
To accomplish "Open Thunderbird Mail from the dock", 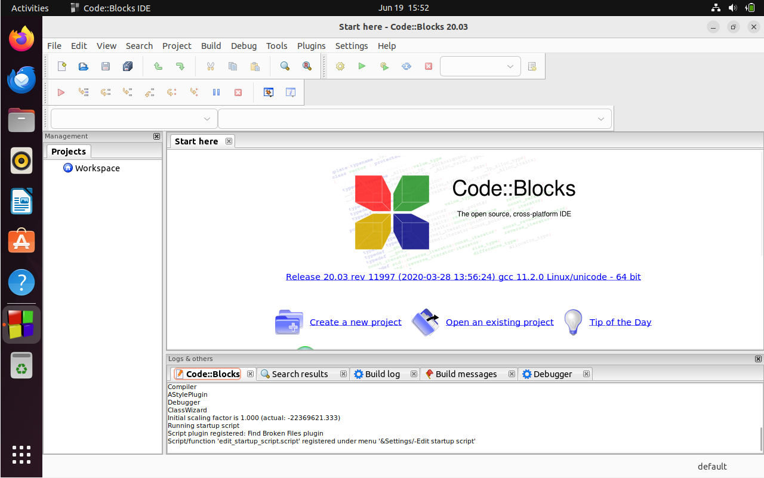I will coord(21,80).
